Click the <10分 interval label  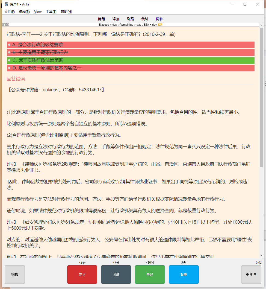(150, 262)
